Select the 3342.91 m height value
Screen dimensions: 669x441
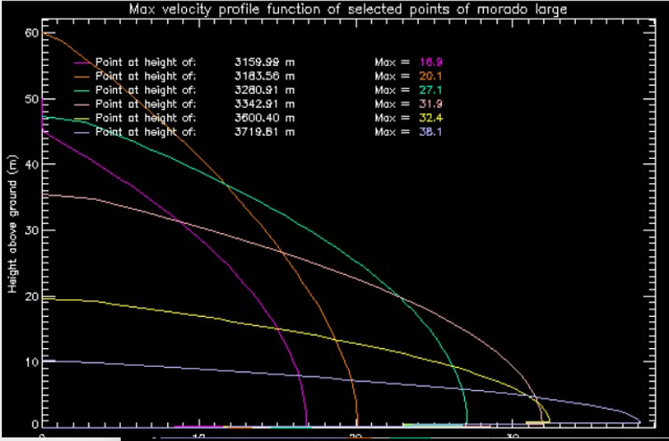[x=266, y=104]
